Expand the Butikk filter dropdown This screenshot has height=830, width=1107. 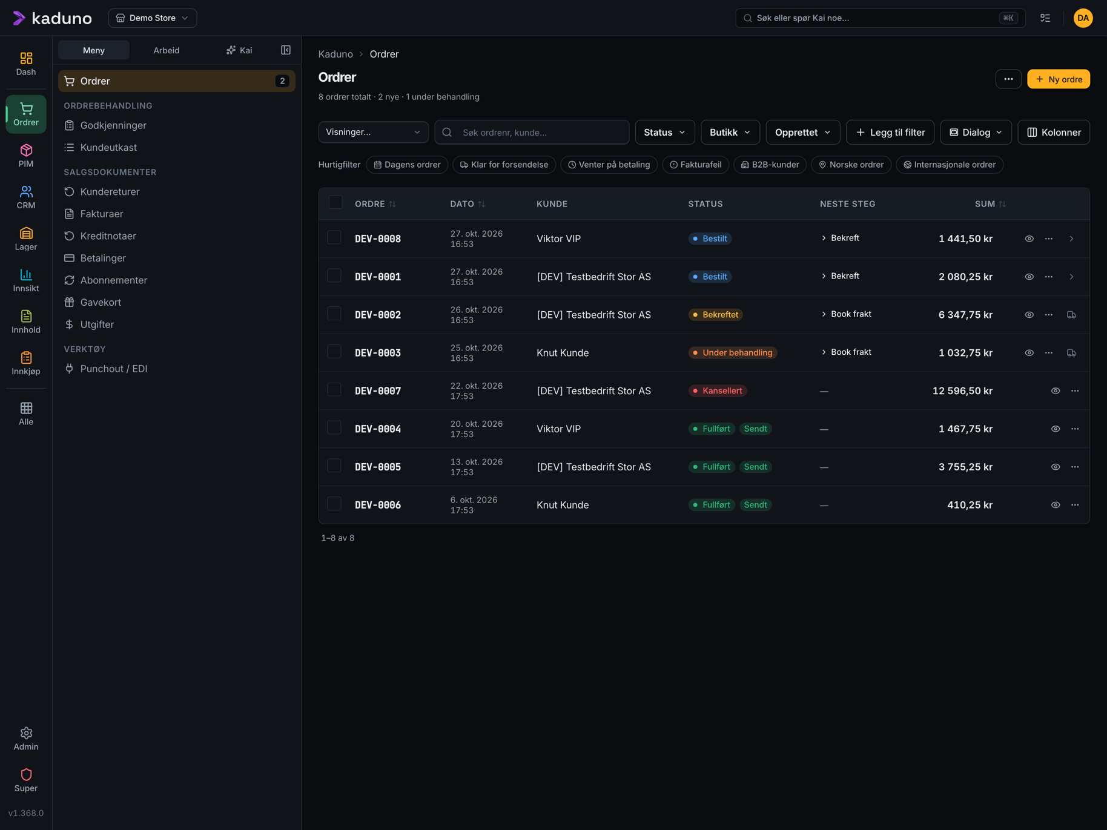point(730,132)
